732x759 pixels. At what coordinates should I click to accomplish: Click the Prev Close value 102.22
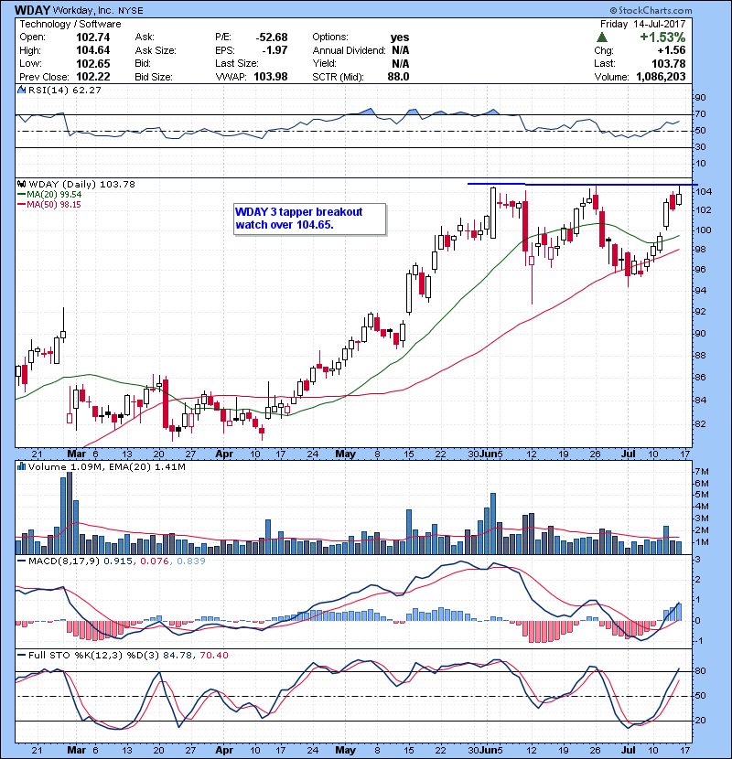[93, 77]
